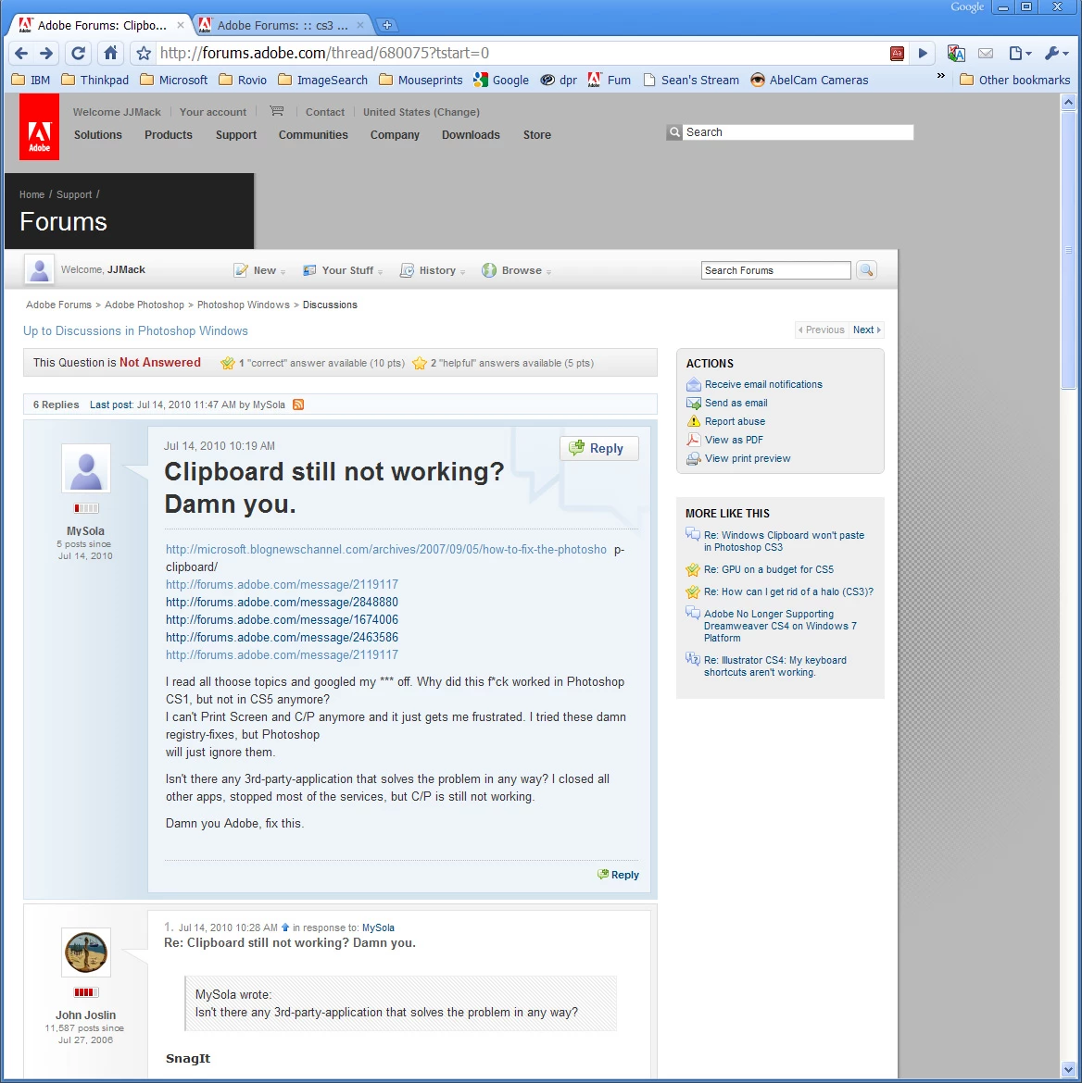Click MySola's user avatar
Image resolution: width=1082 pixels, height=1083 pixels.
86,468
